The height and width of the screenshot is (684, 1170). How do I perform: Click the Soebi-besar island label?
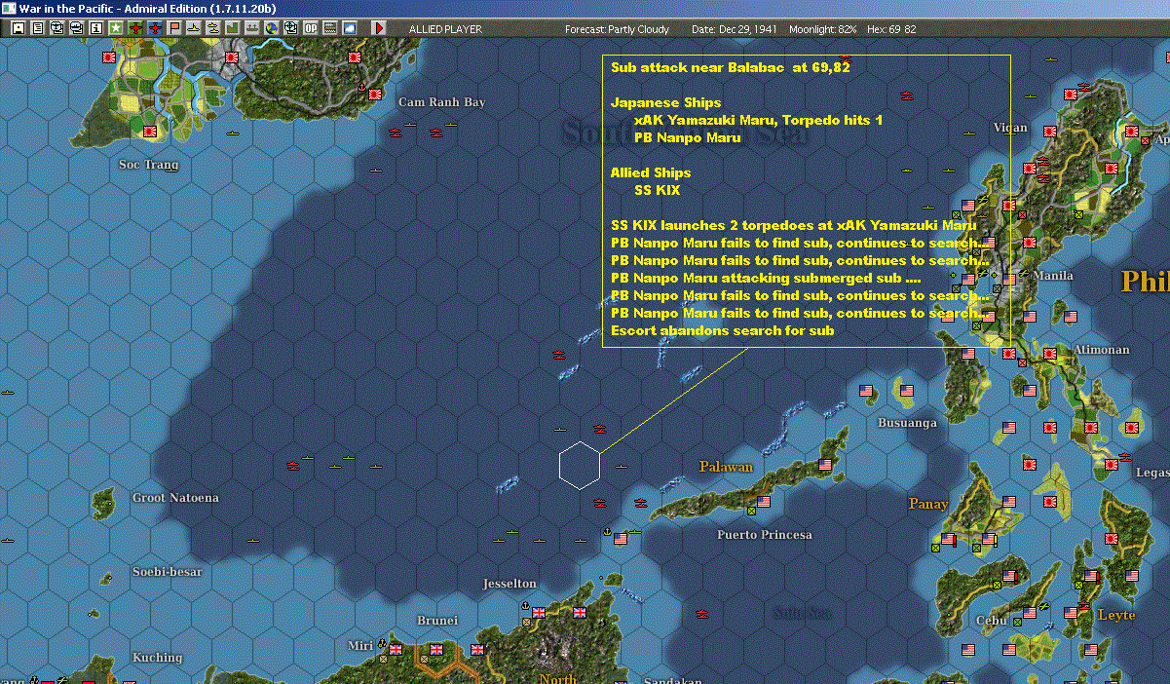tap(167, 572)
